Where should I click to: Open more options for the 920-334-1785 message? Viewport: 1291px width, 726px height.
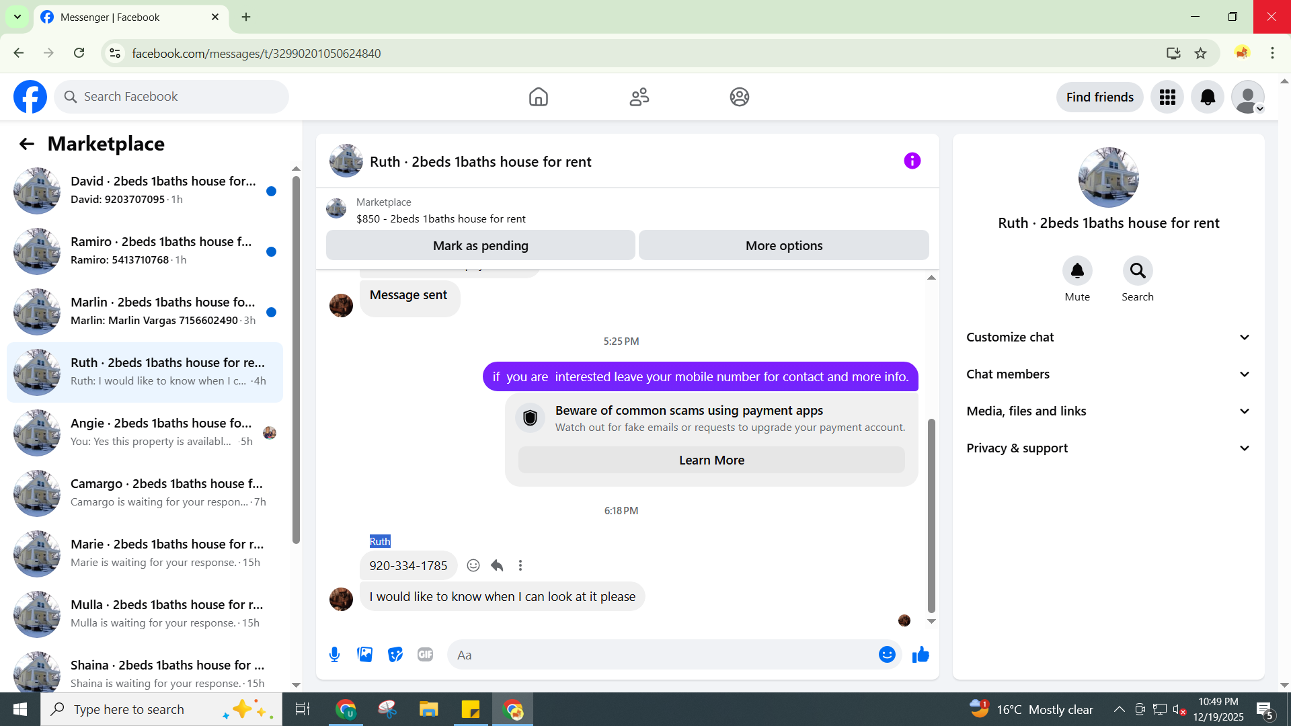[x=520, y=566]
